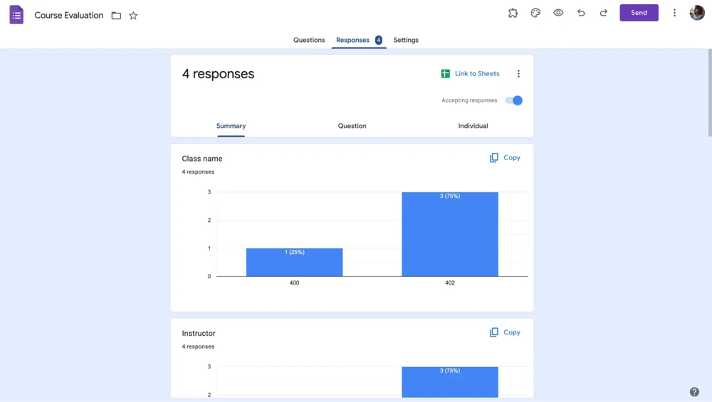Screen dimensions: 712x402
Task: Select the Question responses view
Action: pyautogui.click(x=352, y=126)
